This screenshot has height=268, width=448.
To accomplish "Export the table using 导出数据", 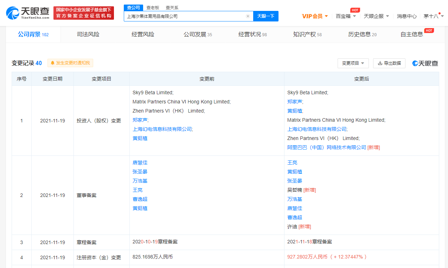I will point(389,63).
